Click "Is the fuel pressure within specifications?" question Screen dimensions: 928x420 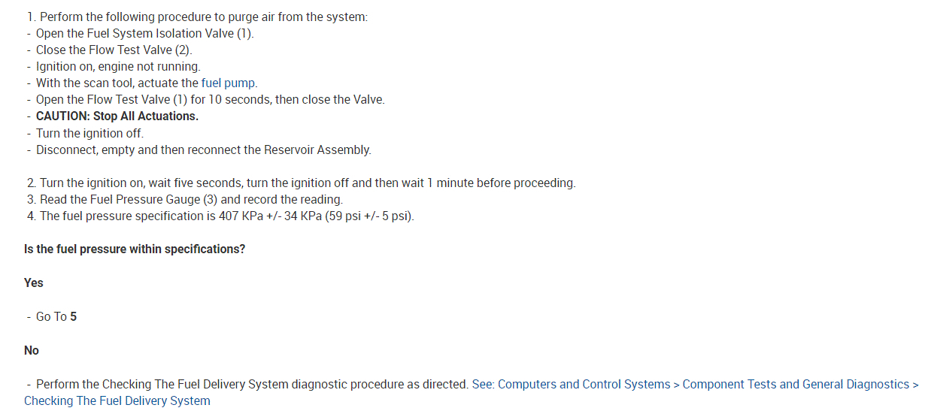[135, 249]
